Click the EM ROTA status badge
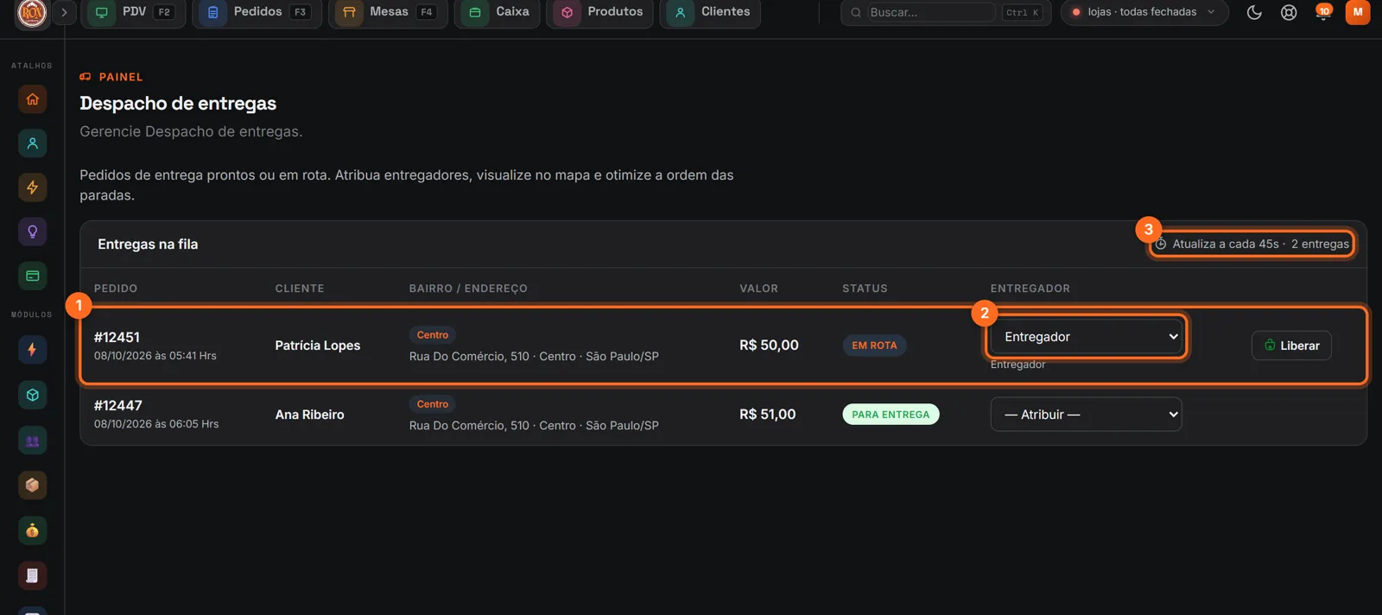1382x615 pixels. point(874,346)
